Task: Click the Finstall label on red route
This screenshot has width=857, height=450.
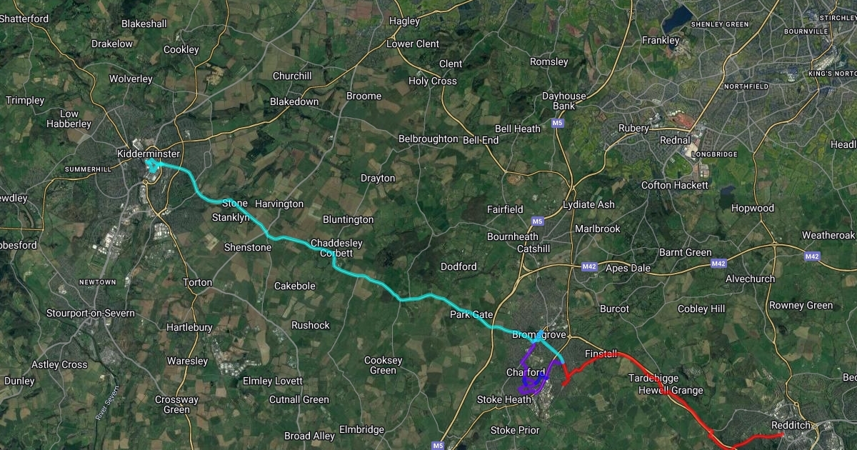Action: pyautogui.click(x=600, y=354)
